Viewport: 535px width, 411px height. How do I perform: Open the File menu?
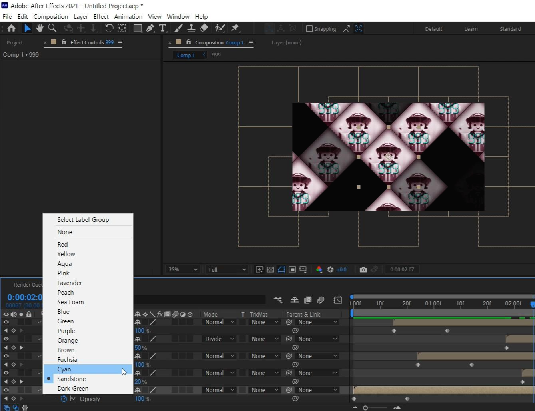coord(7,16)
